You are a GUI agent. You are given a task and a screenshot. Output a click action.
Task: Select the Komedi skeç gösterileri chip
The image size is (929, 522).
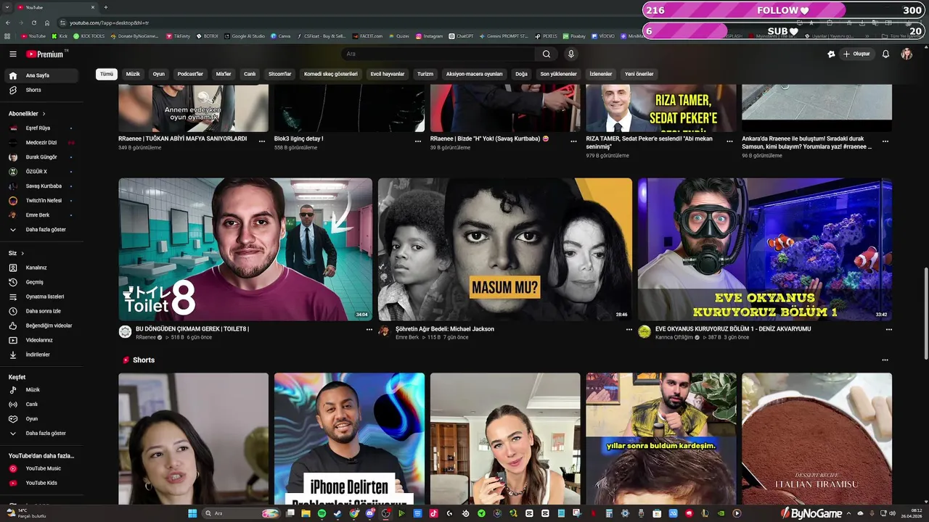tap(331, 74)
